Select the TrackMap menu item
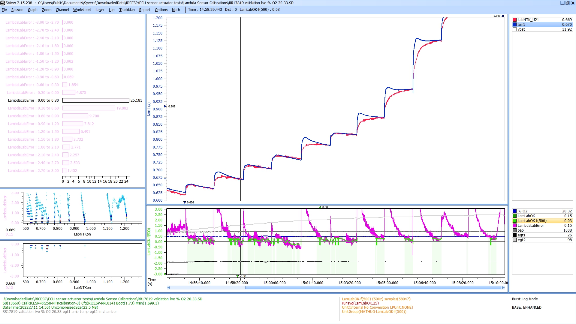576x324 pixels. tap(127, 10)
